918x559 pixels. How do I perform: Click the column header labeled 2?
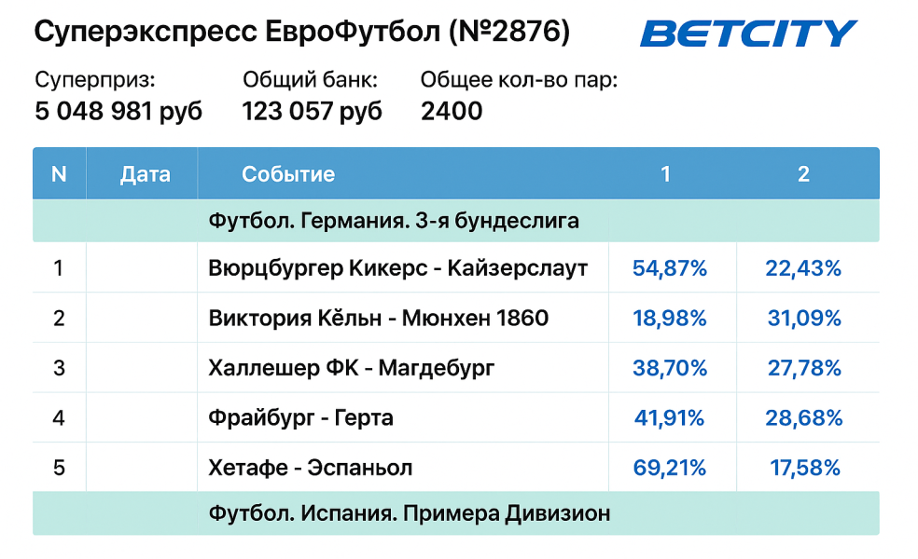803,174
